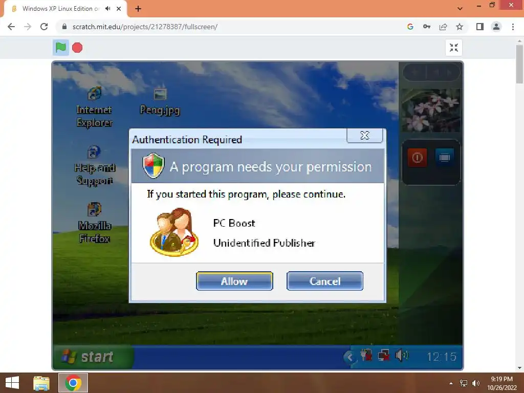Open the Windows Start menu
Viewport: 524px width, 393px height.
(12, 383)
